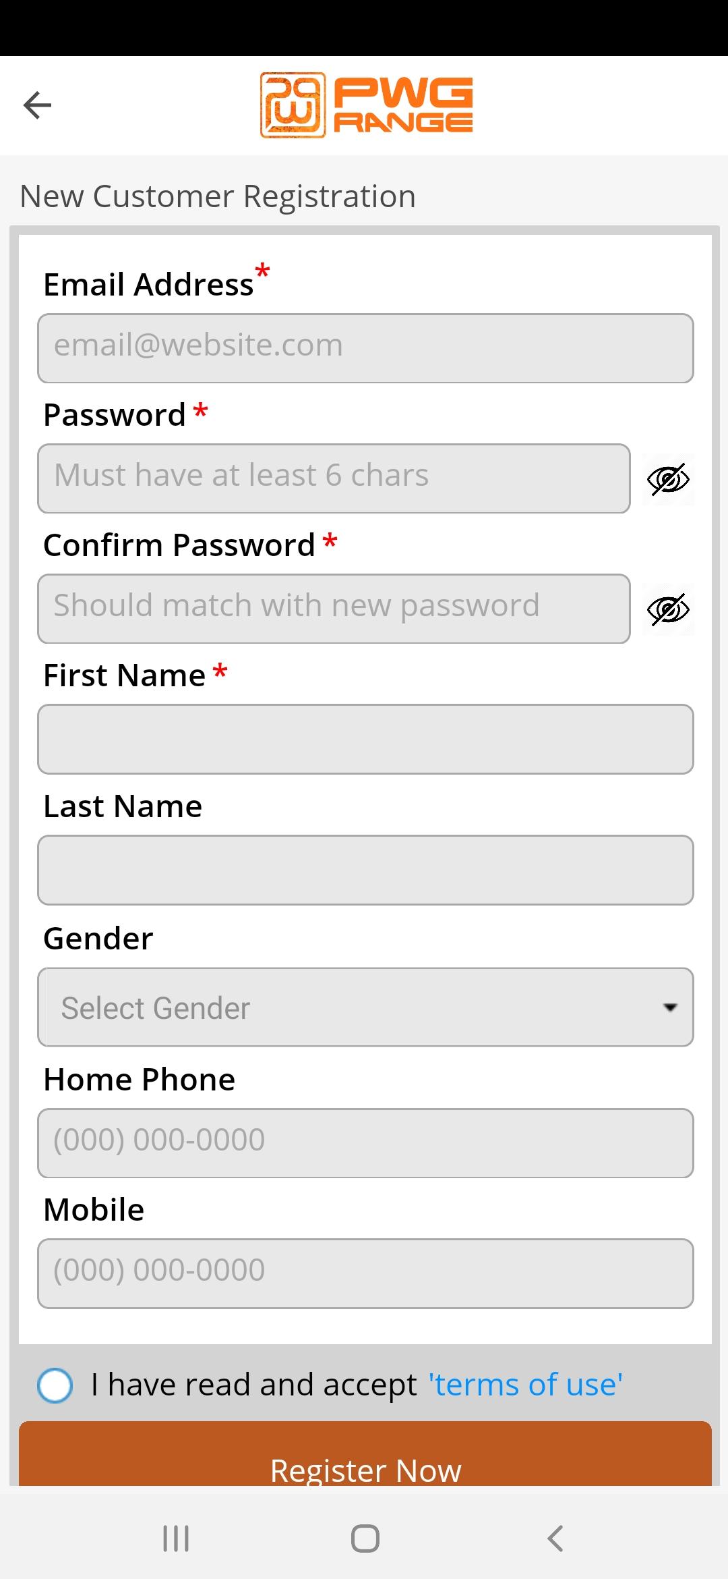Open Android recent apps button
The width and height of the screenshot is (728, 1579).
click(176, 1539)
